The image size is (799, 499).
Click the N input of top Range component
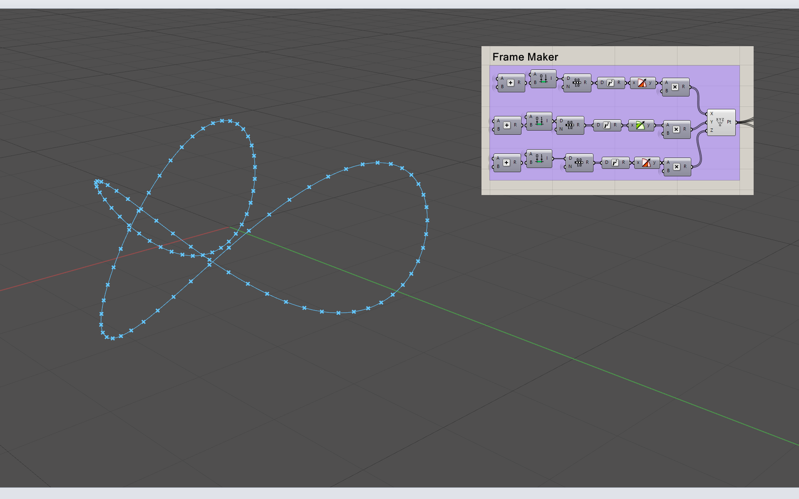(568, 87)
